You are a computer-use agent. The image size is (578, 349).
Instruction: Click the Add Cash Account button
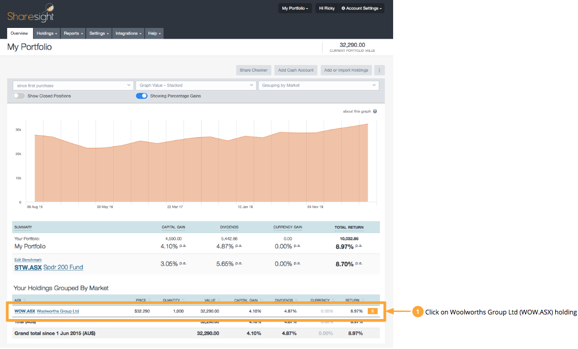pyautogui.click(x=296, y=70)
